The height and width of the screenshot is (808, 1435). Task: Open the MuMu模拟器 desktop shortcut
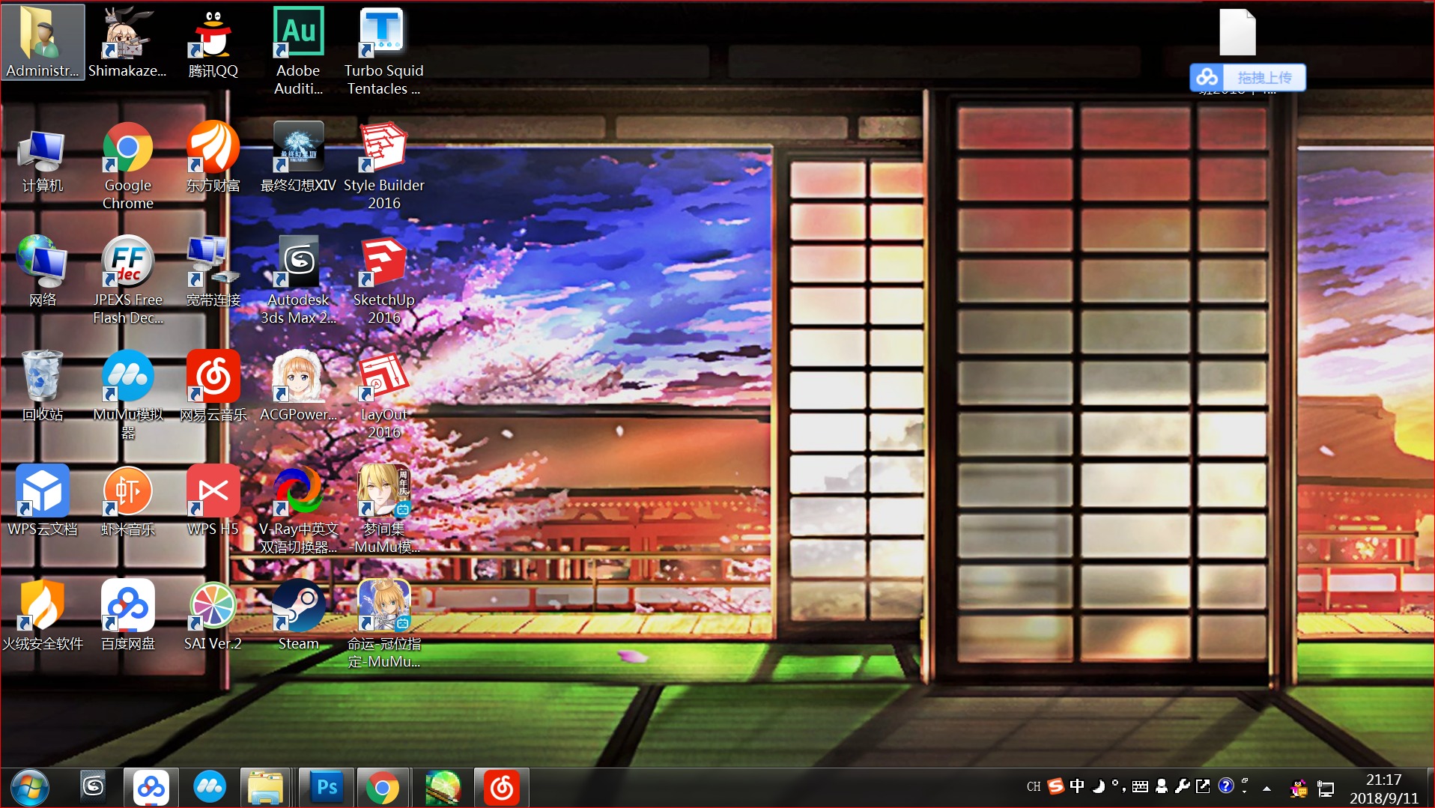tap(128, 395)
